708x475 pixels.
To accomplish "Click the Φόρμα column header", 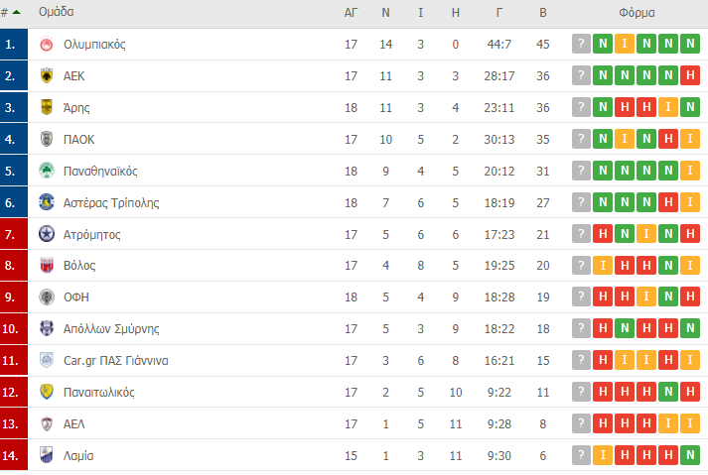I will [x=636, y=13].
